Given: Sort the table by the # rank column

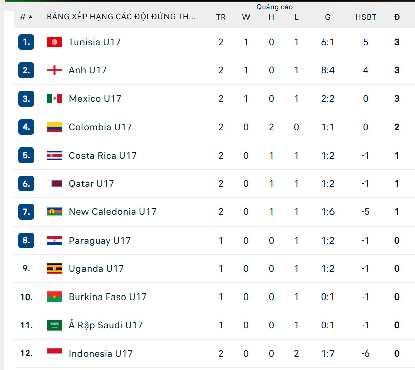Looking at the screenshot, I should tap(26, 17).
